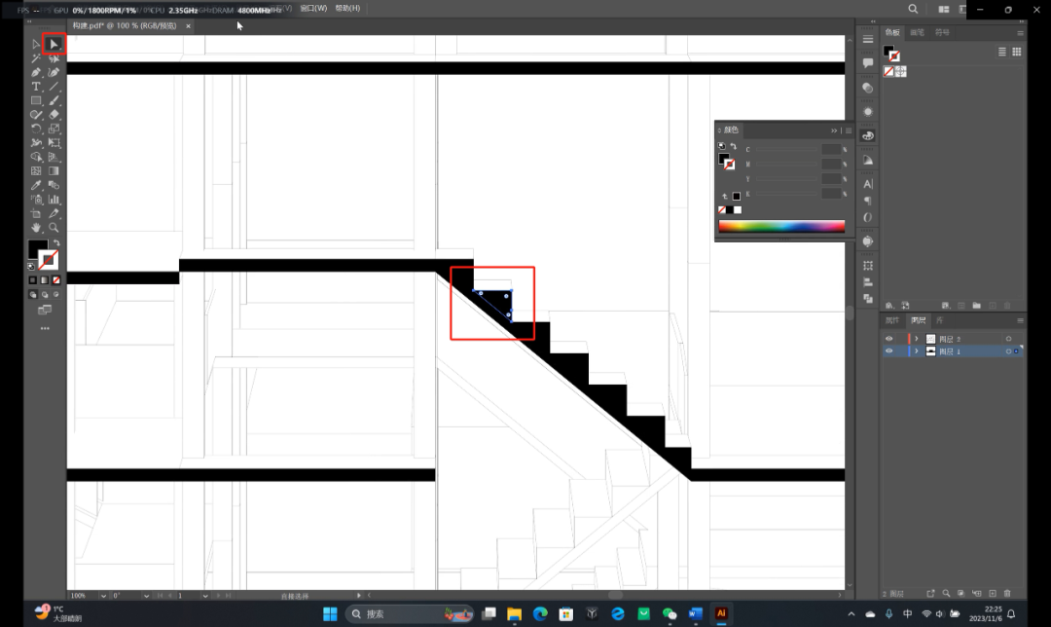The height and width of the screenshot is (627, 1051).
Task: Set toolbar paint mode to Gradient
Action: coord(44,280)
